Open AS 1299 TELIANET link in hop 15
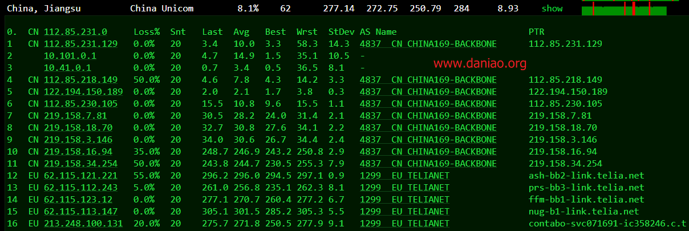Screen dimensions: 689x231 coord(405,212)
